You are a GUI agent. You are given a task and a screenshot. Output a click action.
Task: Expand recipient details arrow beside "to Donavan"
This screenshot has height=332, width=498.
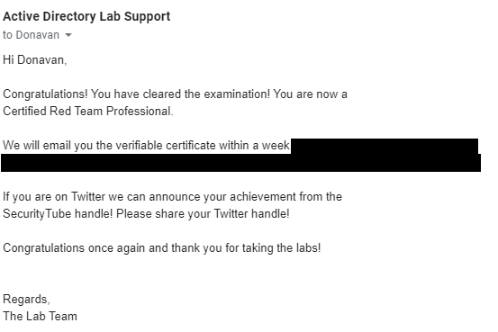point(68,35)
